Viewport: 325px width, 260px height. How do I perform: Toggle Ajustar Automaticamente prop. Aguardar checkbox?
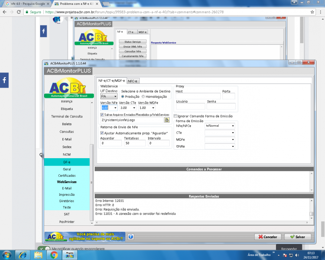102,133
